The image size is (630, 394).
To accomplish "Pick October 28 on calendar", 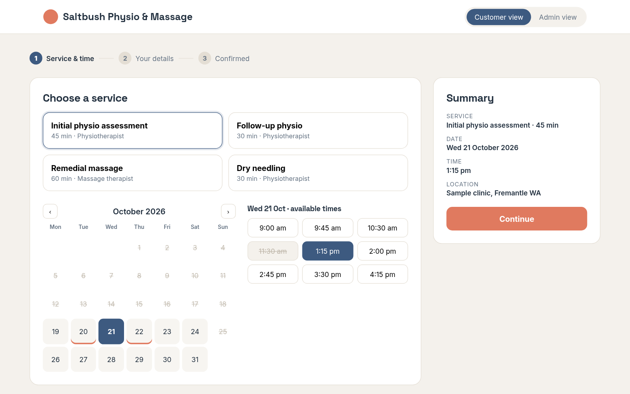I will coord(111,359).
